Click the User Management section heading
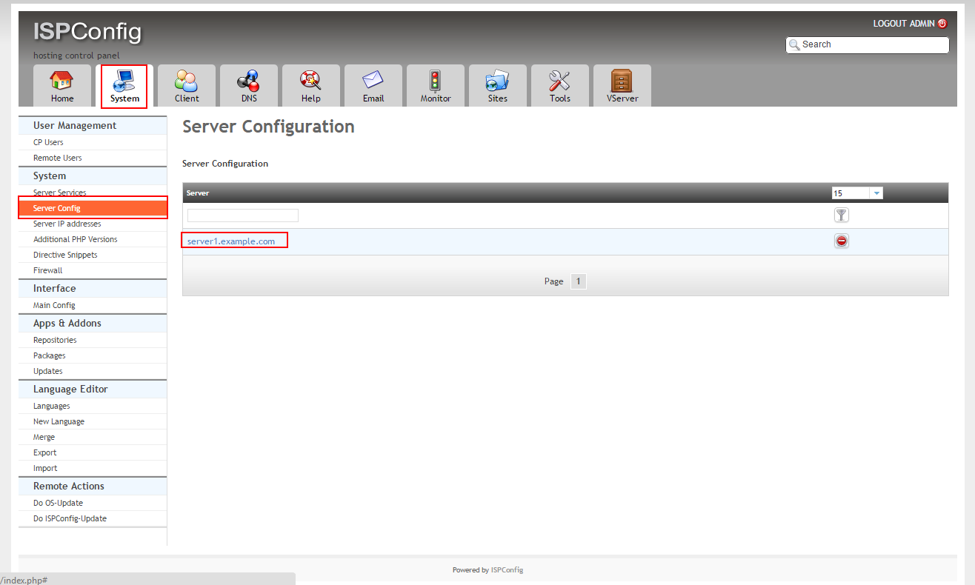 point(93,126)
